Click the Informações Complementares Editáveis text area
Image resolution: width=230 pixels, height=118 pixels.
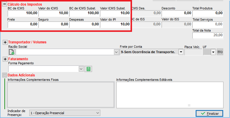170,95
